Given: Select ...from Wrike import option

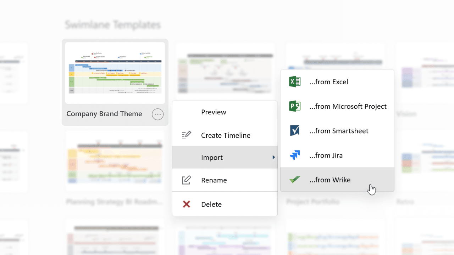Looking at the screenshot, I should pyautogui.click(x=337, y=180).
